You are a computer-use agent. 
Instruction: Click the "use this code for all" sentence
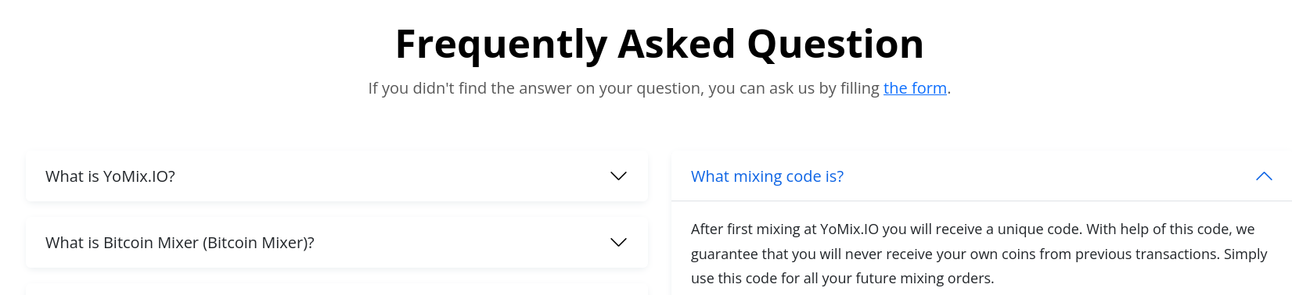(x=842, y=279)
